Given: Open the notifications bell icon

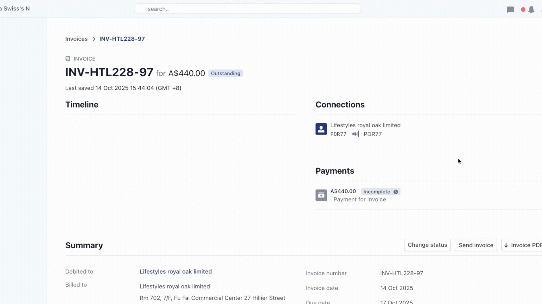Looking at the screenshot, I should (x=531, y=10).
